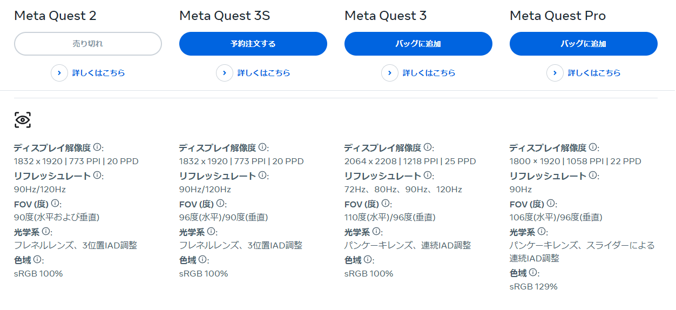Add Meta Quest 3 to bag
The width and height of the screenshot is (676, 310).
point(418,44)
